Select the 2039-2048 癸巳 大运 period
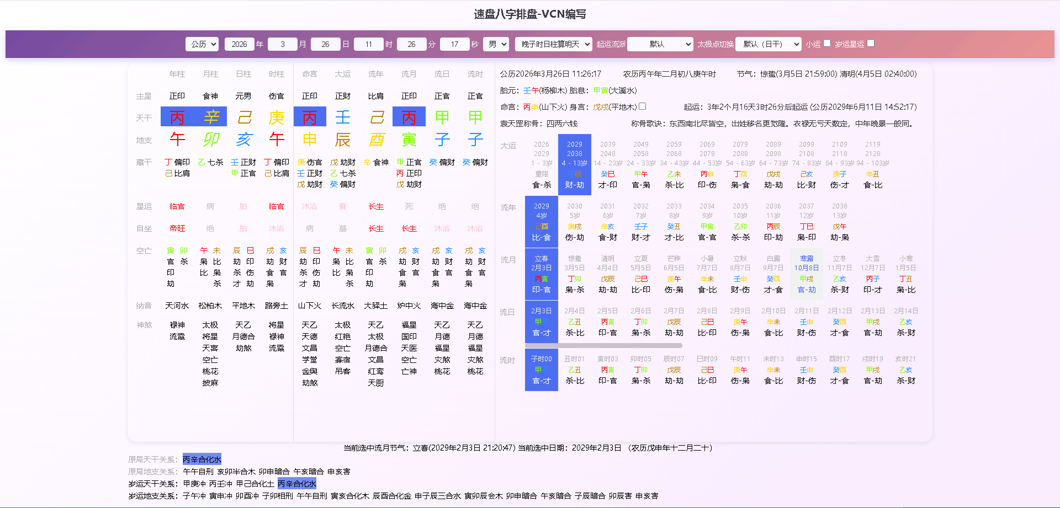The width and height of the screenshot is (1060, 508). tap(608, 164)
